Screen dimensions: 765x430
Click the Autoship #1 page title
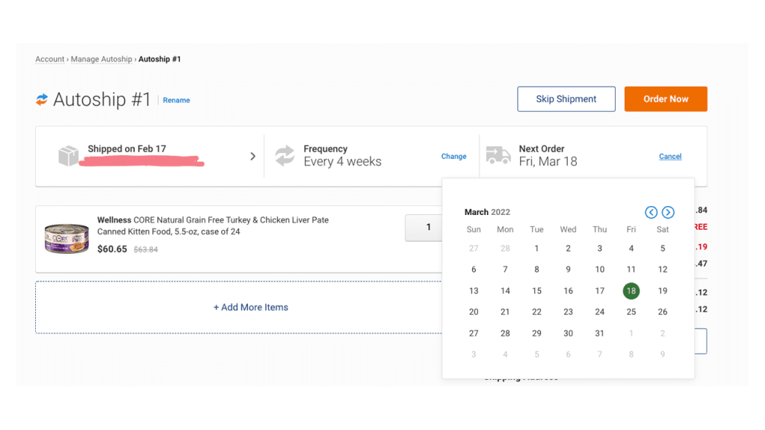pos(102,99)
